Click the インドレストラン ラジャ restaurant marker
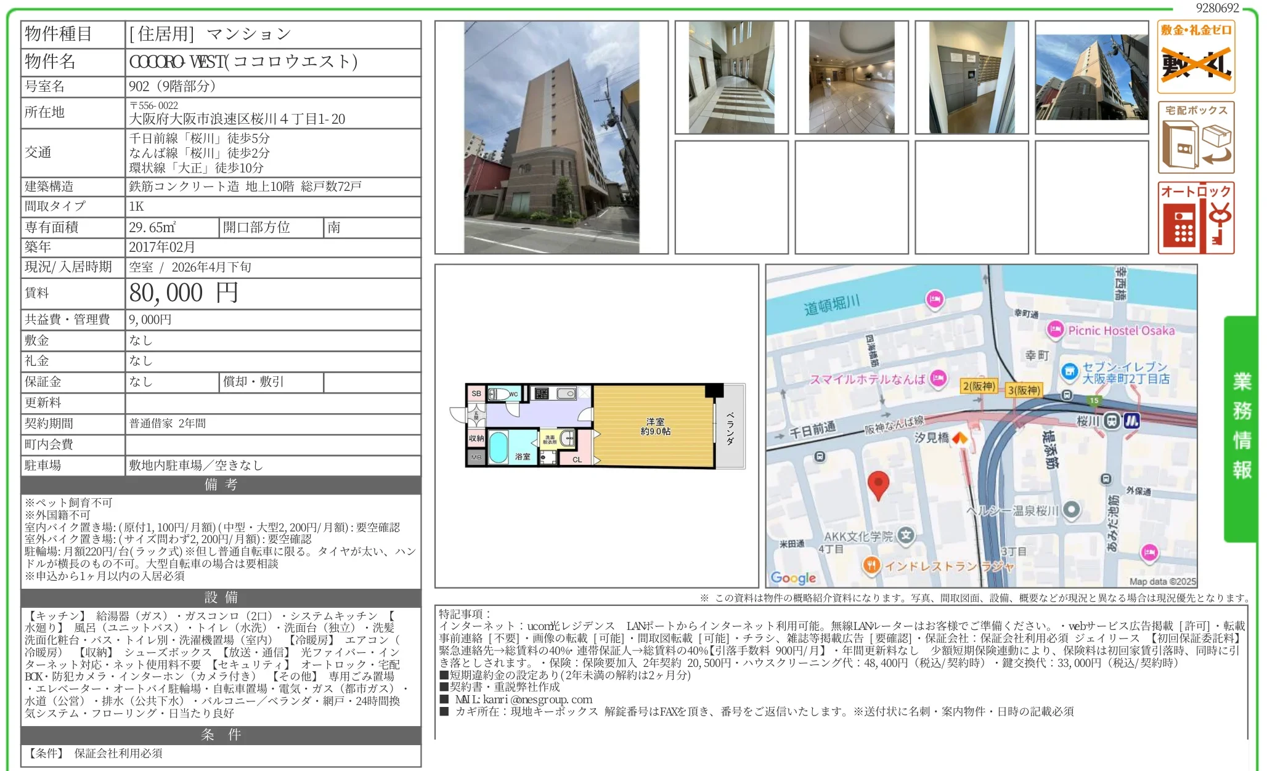The image size is (1267, 771). click(871, 565)
